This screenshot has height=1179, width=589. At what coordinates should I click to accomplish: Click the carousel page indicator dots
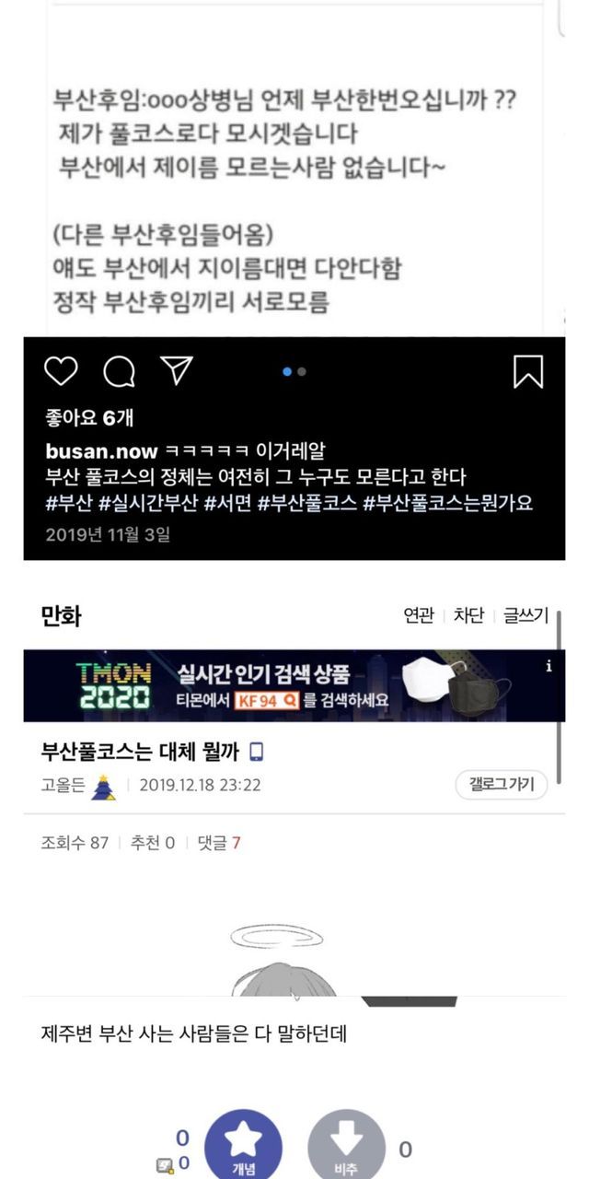(294, 371)
